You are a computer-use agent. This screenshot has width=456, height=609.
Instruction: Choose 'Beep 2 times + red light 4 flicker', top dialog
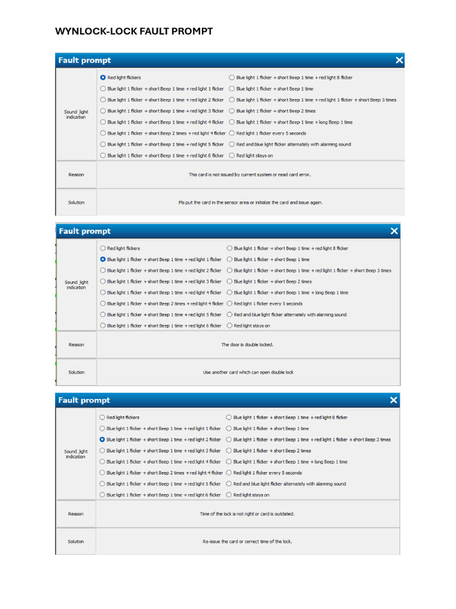103,133
